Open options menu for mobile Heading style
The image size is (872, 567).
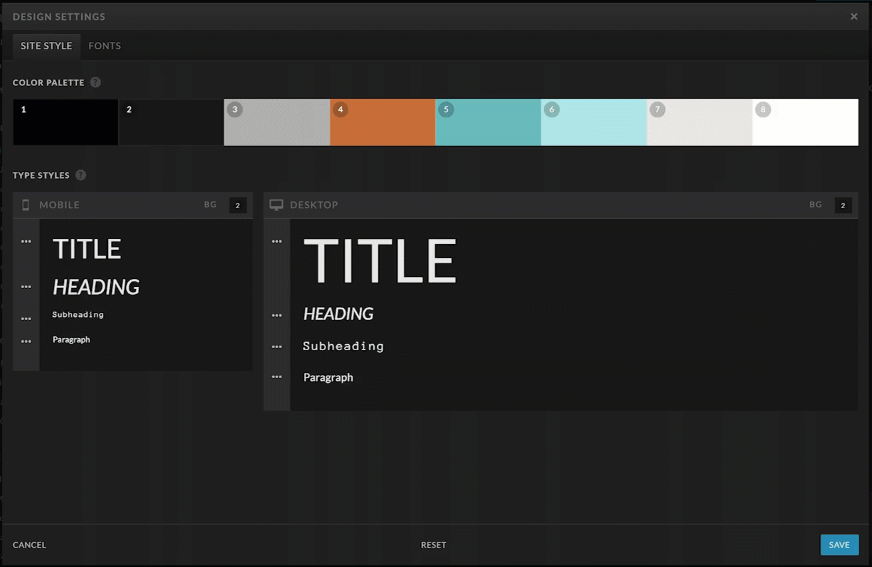point(26,287)
